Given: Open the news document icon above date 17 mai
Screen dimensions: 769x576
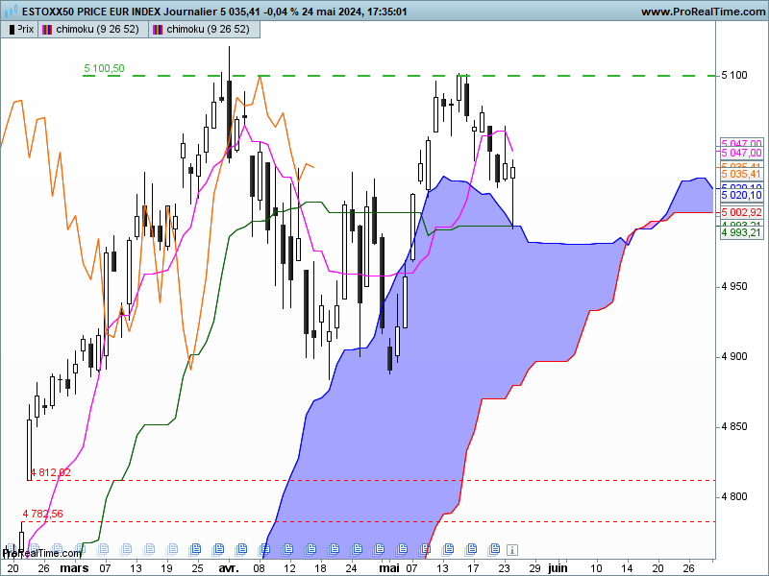Looking at the screenshot, I should tap(471, 548).
